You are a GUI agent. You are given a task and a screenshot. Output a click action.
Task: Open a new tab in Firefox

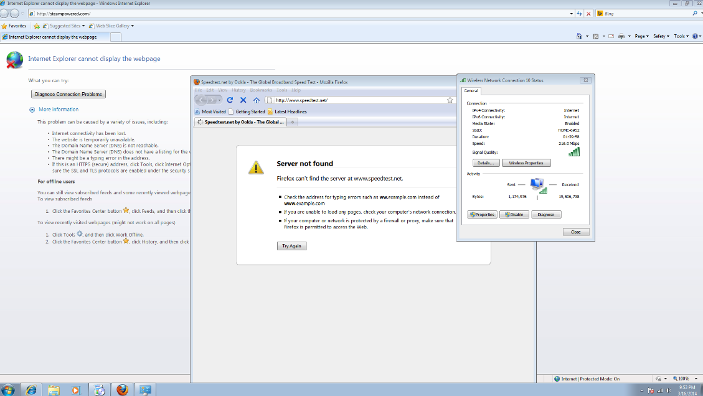[292, 122]
